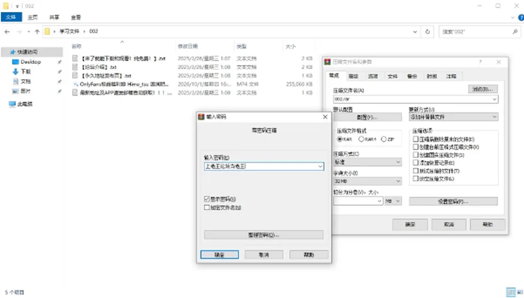Open Explorer help question mark icon
Screen dimensions: 524x298
521,17
